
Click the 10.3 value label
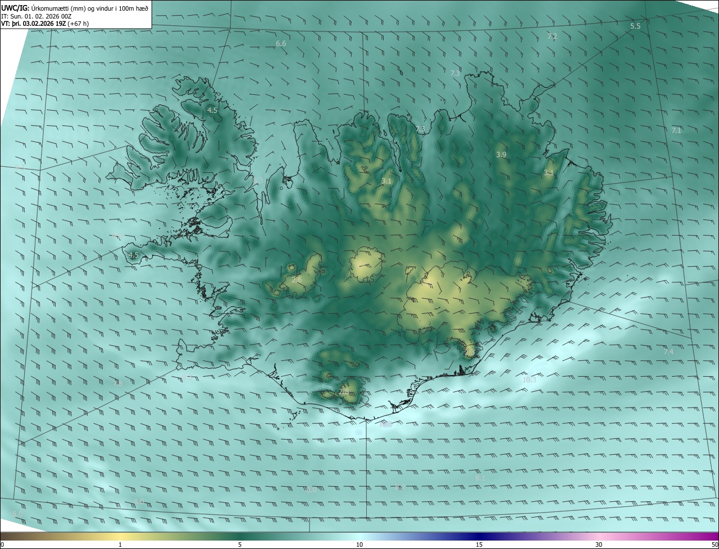tap(530, 379)
